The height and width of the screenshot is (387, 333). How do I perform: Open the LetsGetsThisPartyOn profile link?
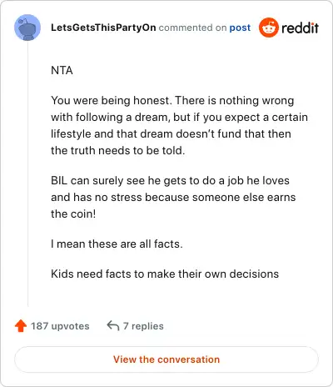pos(103,28)
